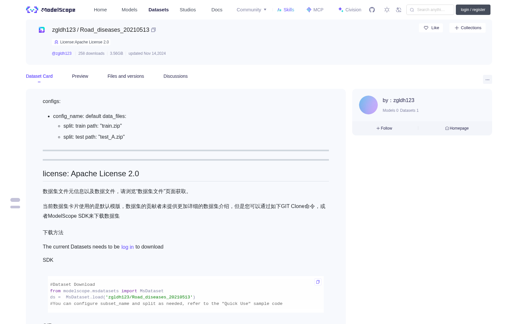518x324 pixels.
Task: Copy the SDK code snippet
Action: 318,282
